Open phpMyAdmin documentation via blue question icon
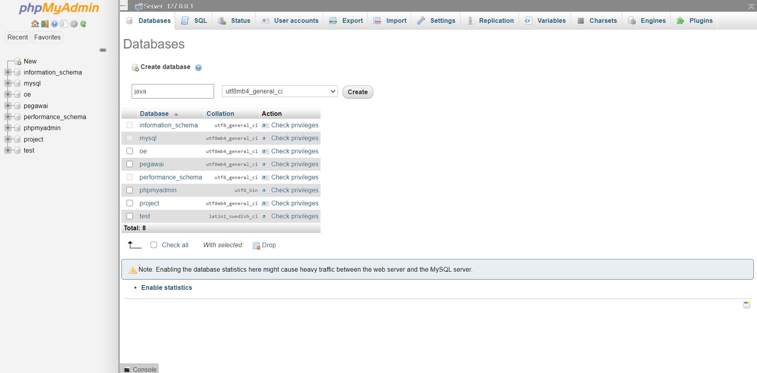The width and height of the screenshot is (757, 373). [x=54, y=24]
